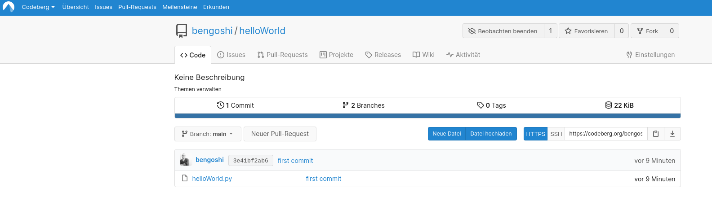Click the language statistics color bar

427,116
